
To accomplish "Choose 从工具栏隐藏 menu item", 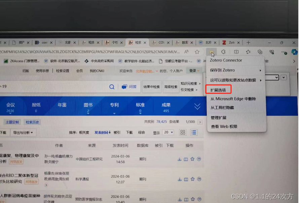I will click(x=222, y=108).
